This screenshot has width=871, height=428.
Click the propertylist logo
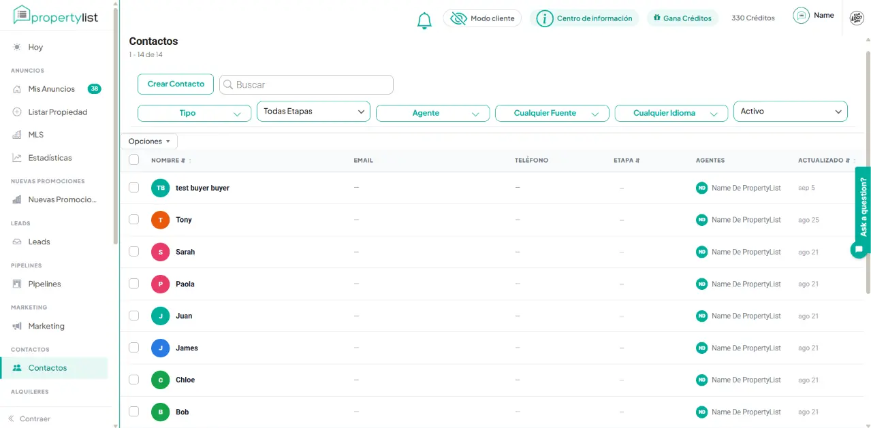point(57,15)
